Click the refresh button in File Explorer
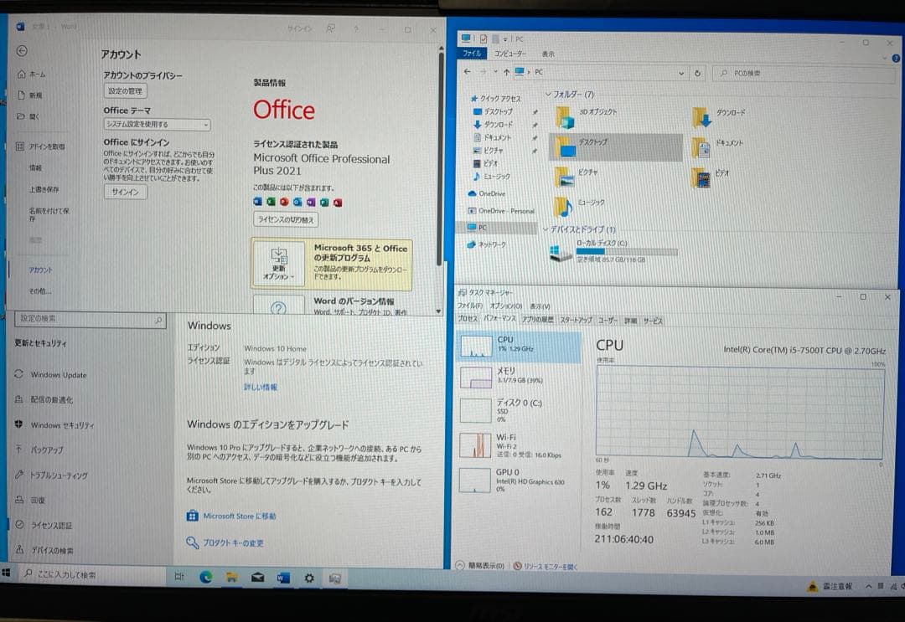This screenshot has height=622, width=905. coord(697,73)
